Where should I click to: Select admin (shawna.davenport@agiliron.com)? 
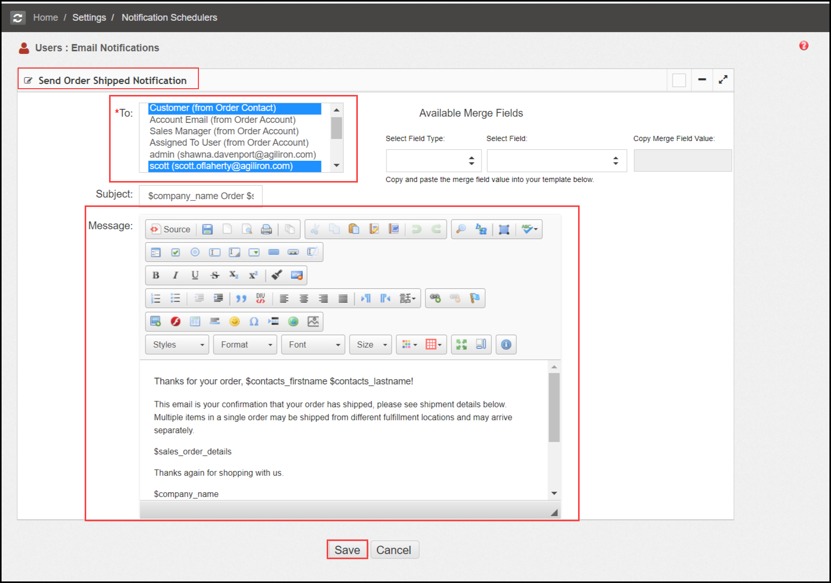pos(235,155)
